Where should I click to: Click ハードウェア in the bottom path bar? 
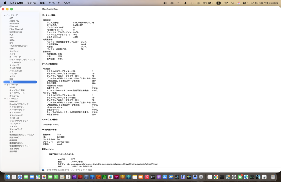pos(78,170)
